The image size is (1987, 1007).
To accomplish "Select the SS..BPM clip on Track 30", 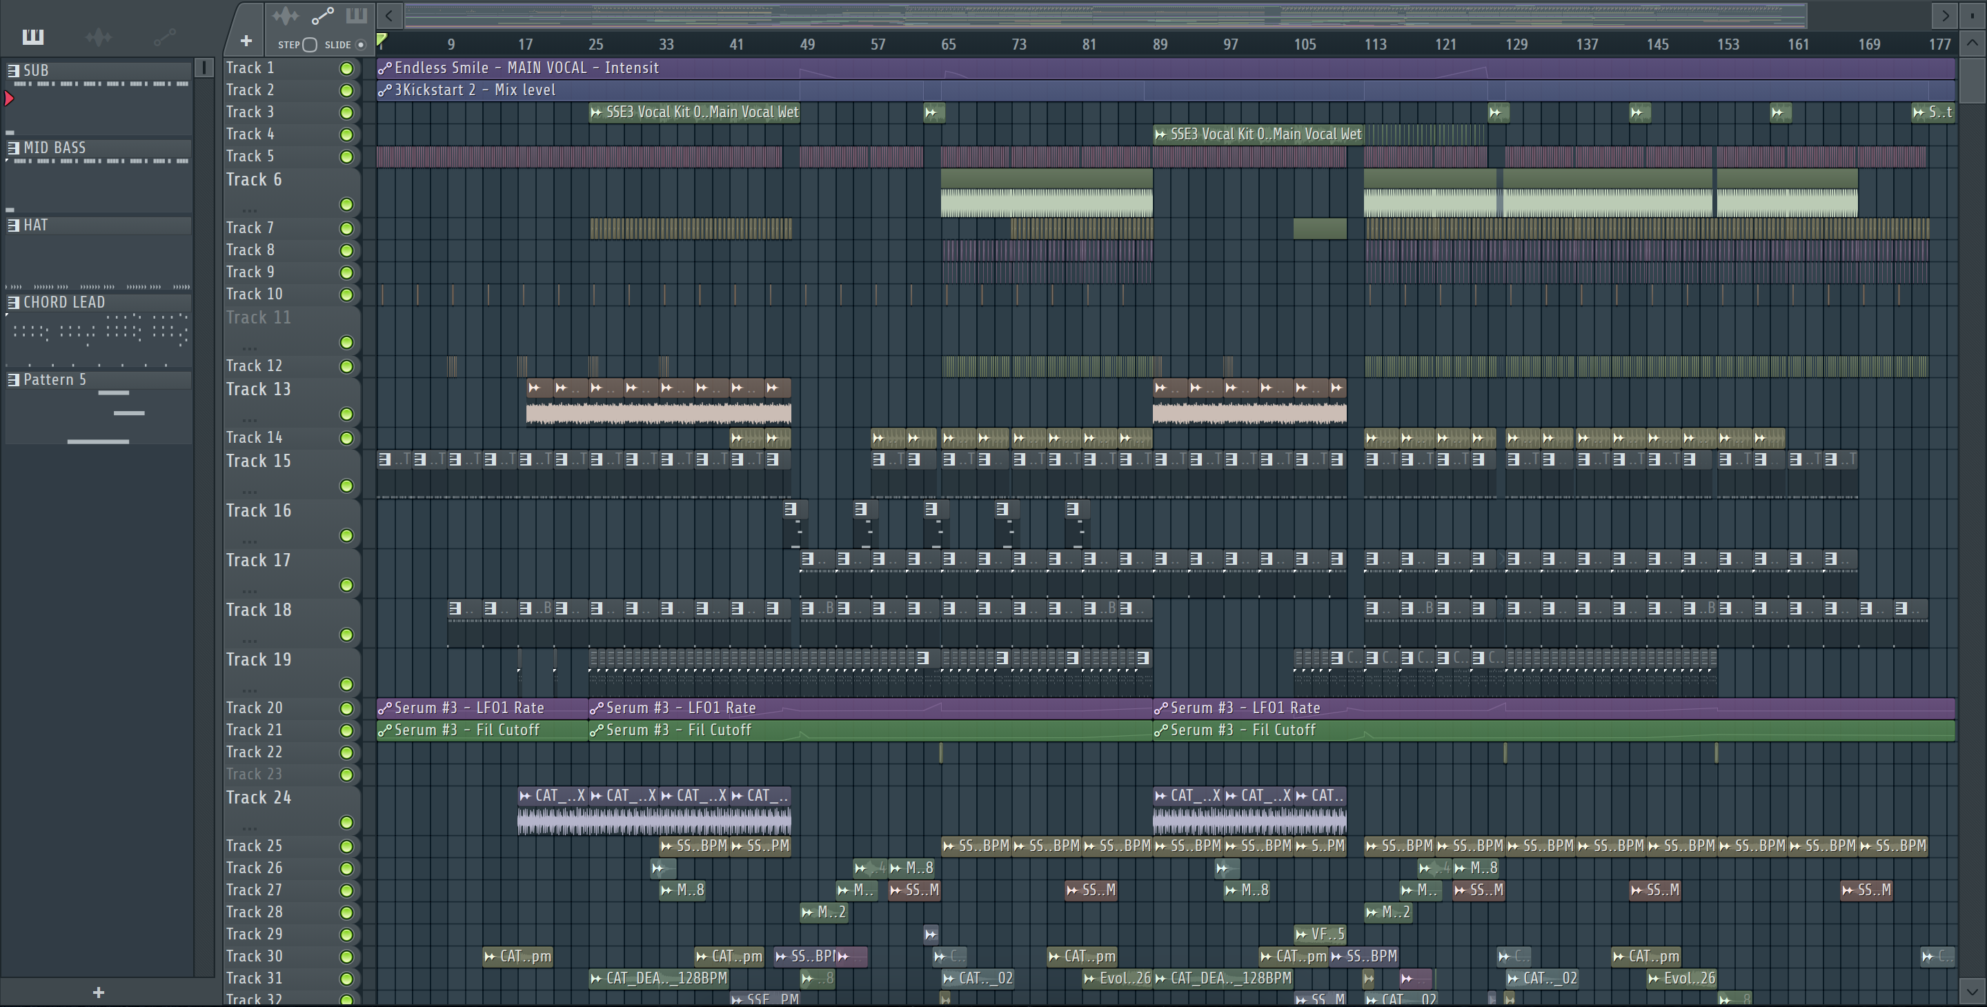I will tap(1364, 957).
